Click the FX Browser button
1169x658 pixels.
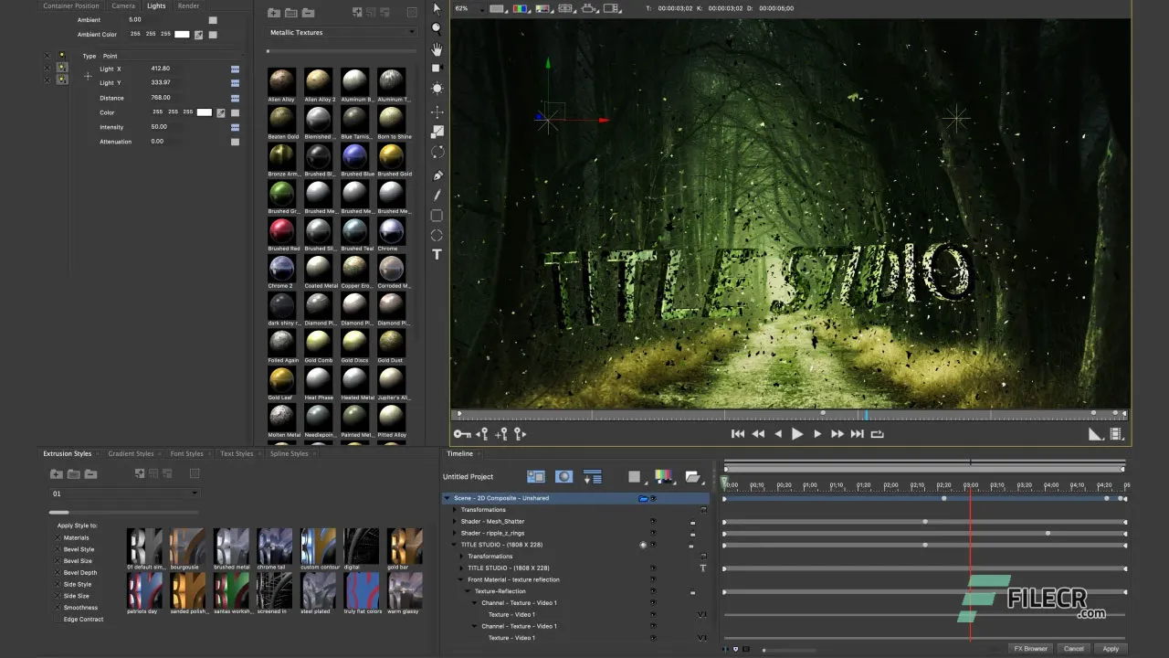(x=1029, y=649)
